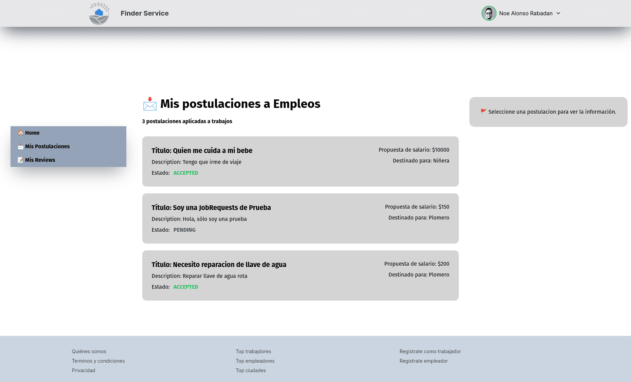
Task: Click the user profile avatar picture
Action: coord(489,13)
